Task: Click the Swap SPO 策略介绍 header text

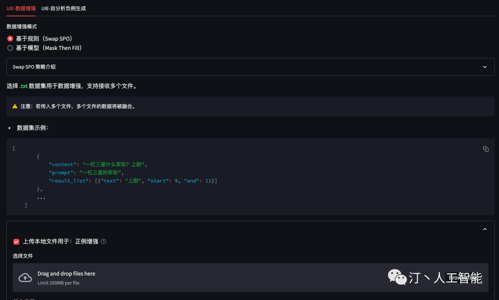Action: click(x=34, y=67)
